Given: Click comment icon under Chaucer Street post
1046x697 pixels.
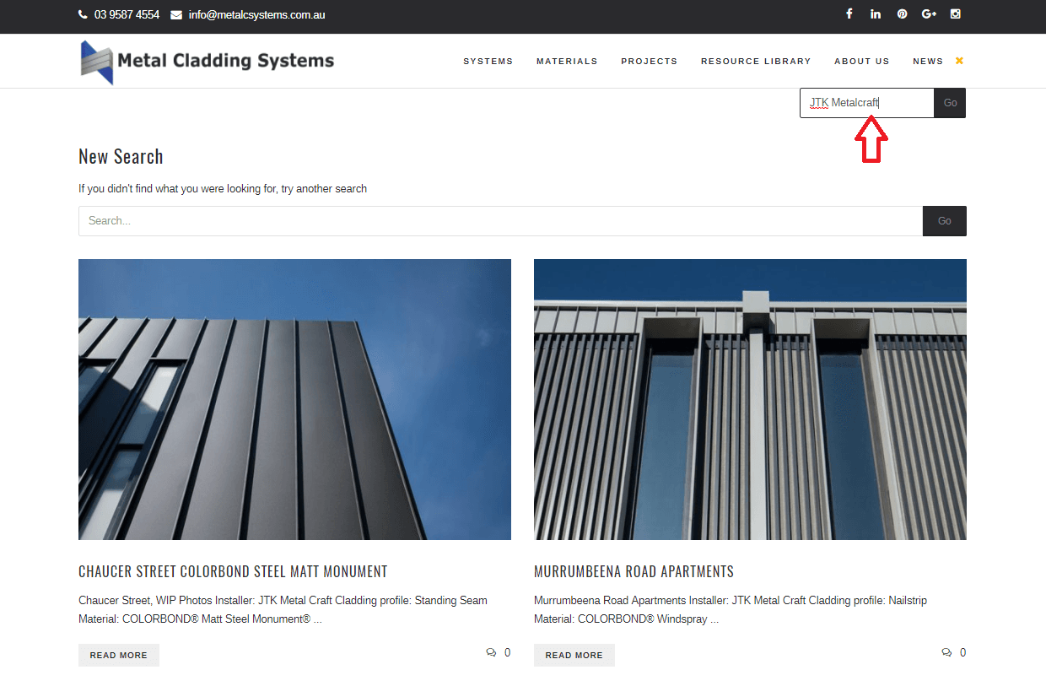Looking at the screenshot, I should 492,652.
